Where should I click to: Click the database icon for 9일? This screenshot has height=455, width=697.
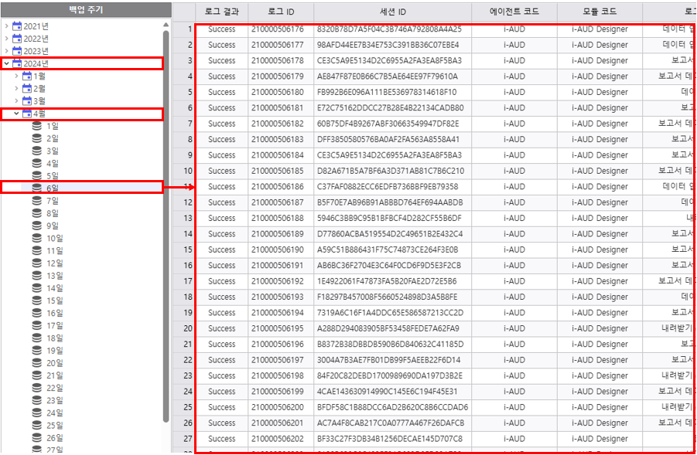(x=37, y=226)
